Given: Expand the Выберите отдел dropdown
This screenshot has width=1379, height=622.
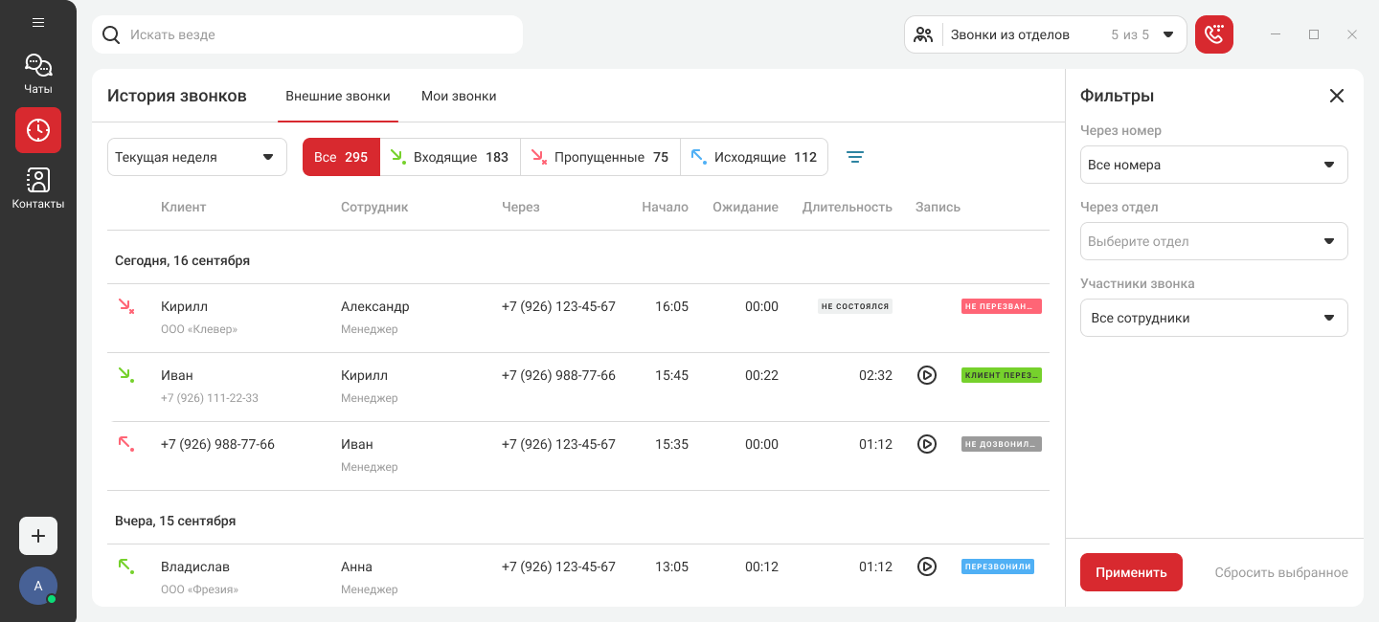Looking at the screenshot, I should pos(1213,241).
